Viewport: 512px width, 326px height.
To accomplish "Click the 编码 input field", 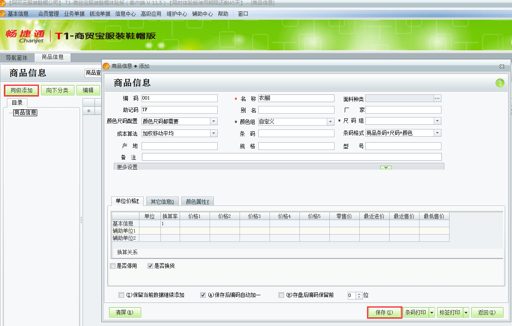I will point(180,98).
